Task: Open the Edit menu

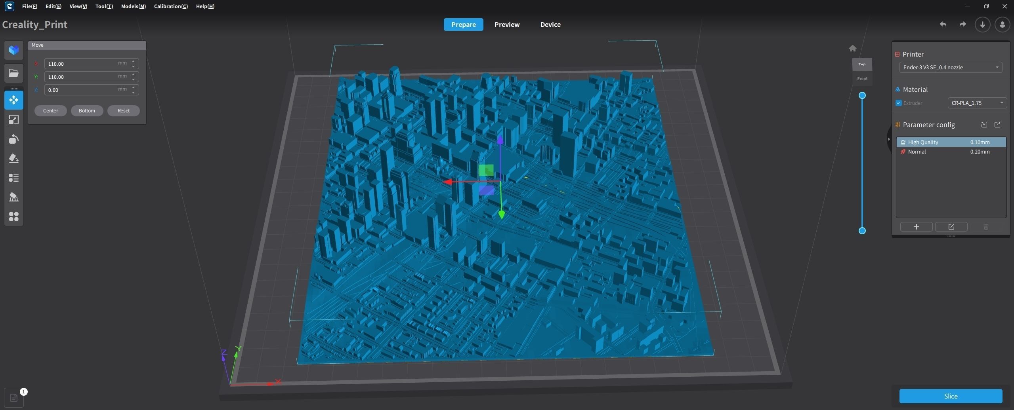Action: (53, 6)
